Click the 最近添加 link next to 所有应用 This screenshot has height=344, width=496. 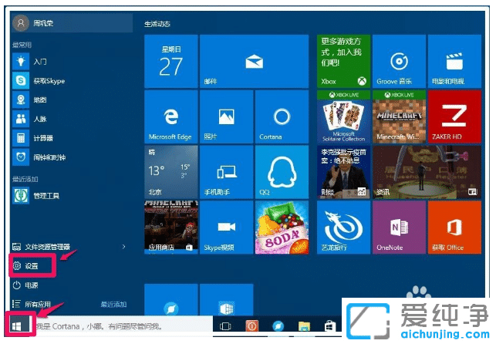pyautogui.click(x=113, y=304)
